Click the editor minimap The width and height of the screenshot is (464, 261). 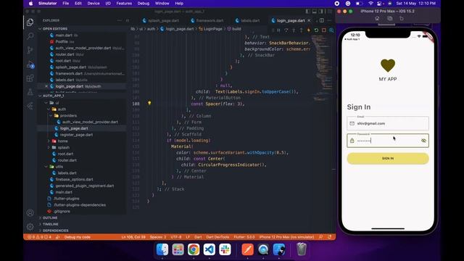(x=322, y=68)
